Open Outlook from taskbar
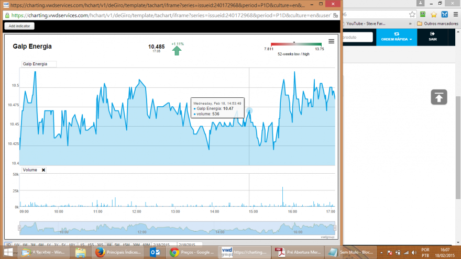The height and width of the screenshot is (259, 461). point(155,252)
